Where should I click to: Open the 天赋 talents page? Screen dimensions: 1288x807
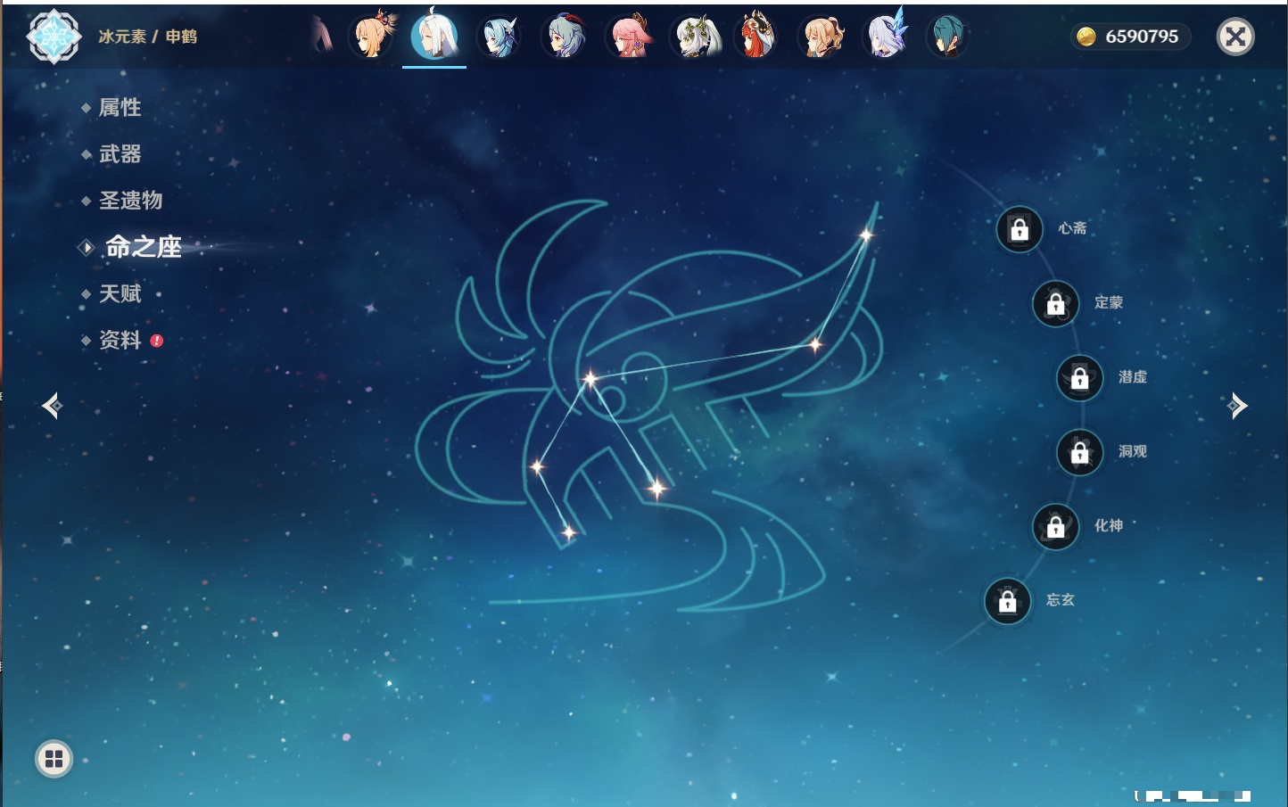coord(120,293)
